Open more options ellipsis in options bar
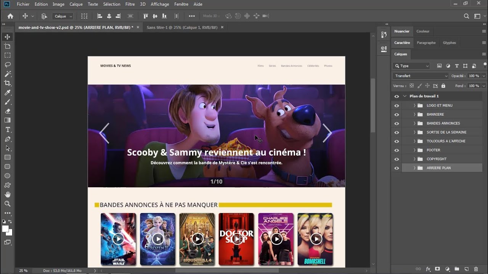 pos(192,16)
